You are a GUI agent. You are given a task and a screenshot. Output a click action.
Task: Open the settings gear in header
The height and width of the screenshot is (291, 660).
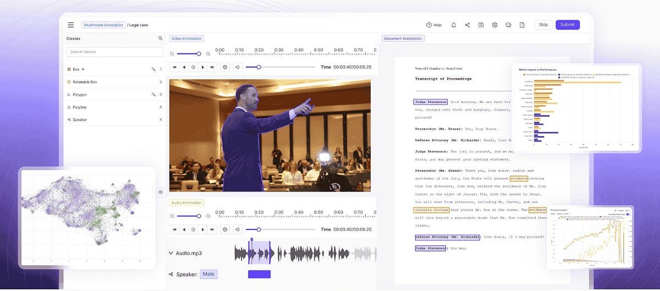(494, 25)
